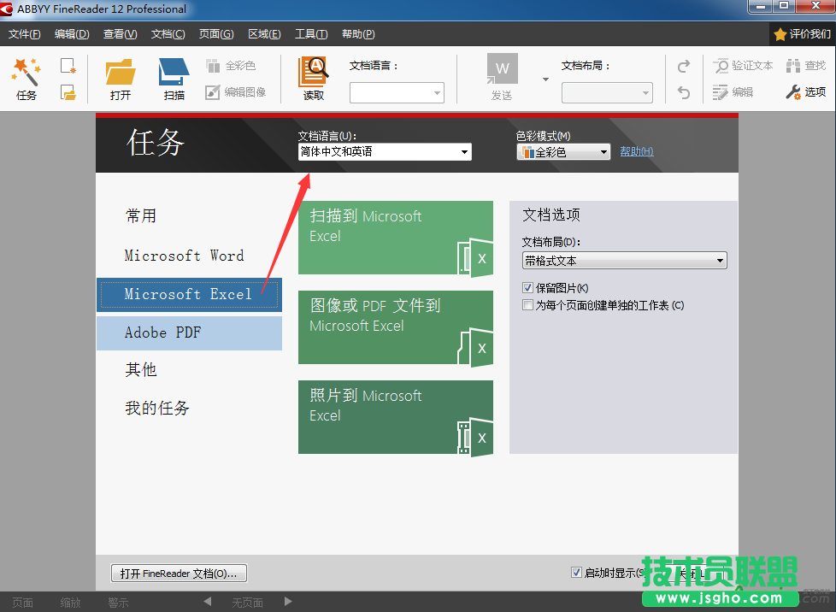Viewport: 836px width, 612px height.
Task: Launch 图像或 PDF 文件到 Microsoft Excel task
Action: (396, 327)
